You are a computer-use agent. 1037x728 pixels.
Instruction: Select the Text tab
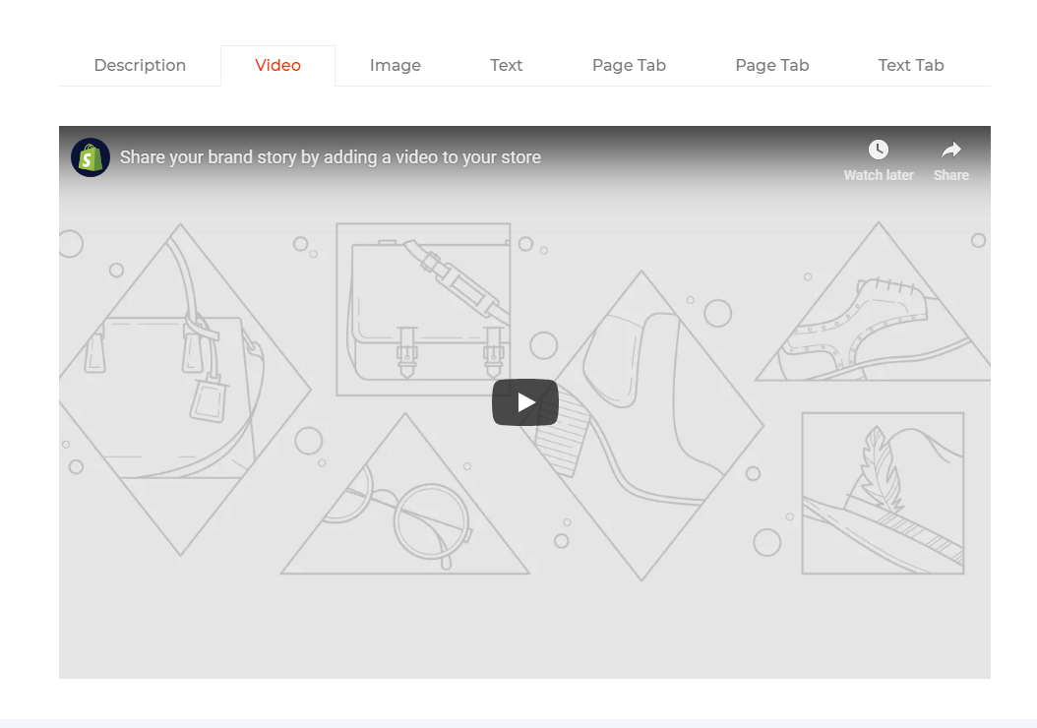tap(506, 65)
